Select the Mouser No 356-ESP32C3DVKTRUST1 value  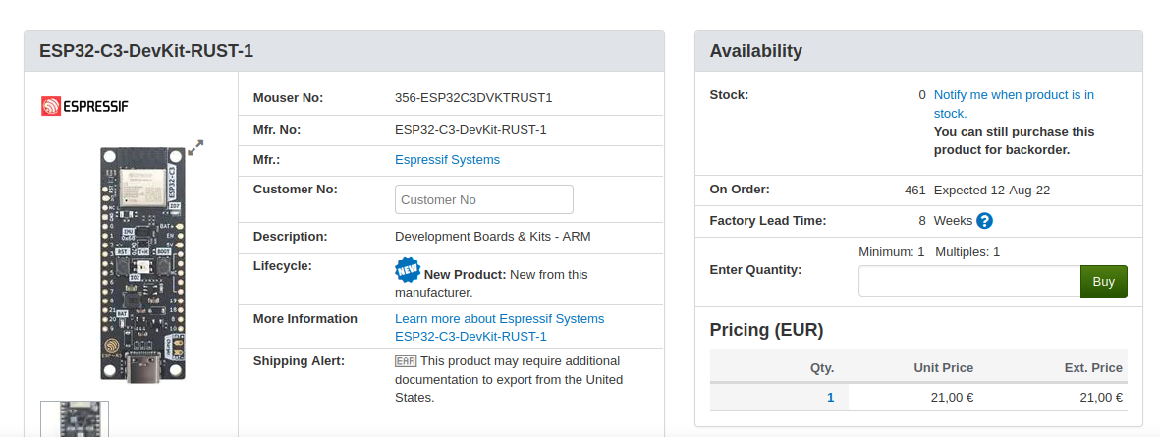(473, 97)
